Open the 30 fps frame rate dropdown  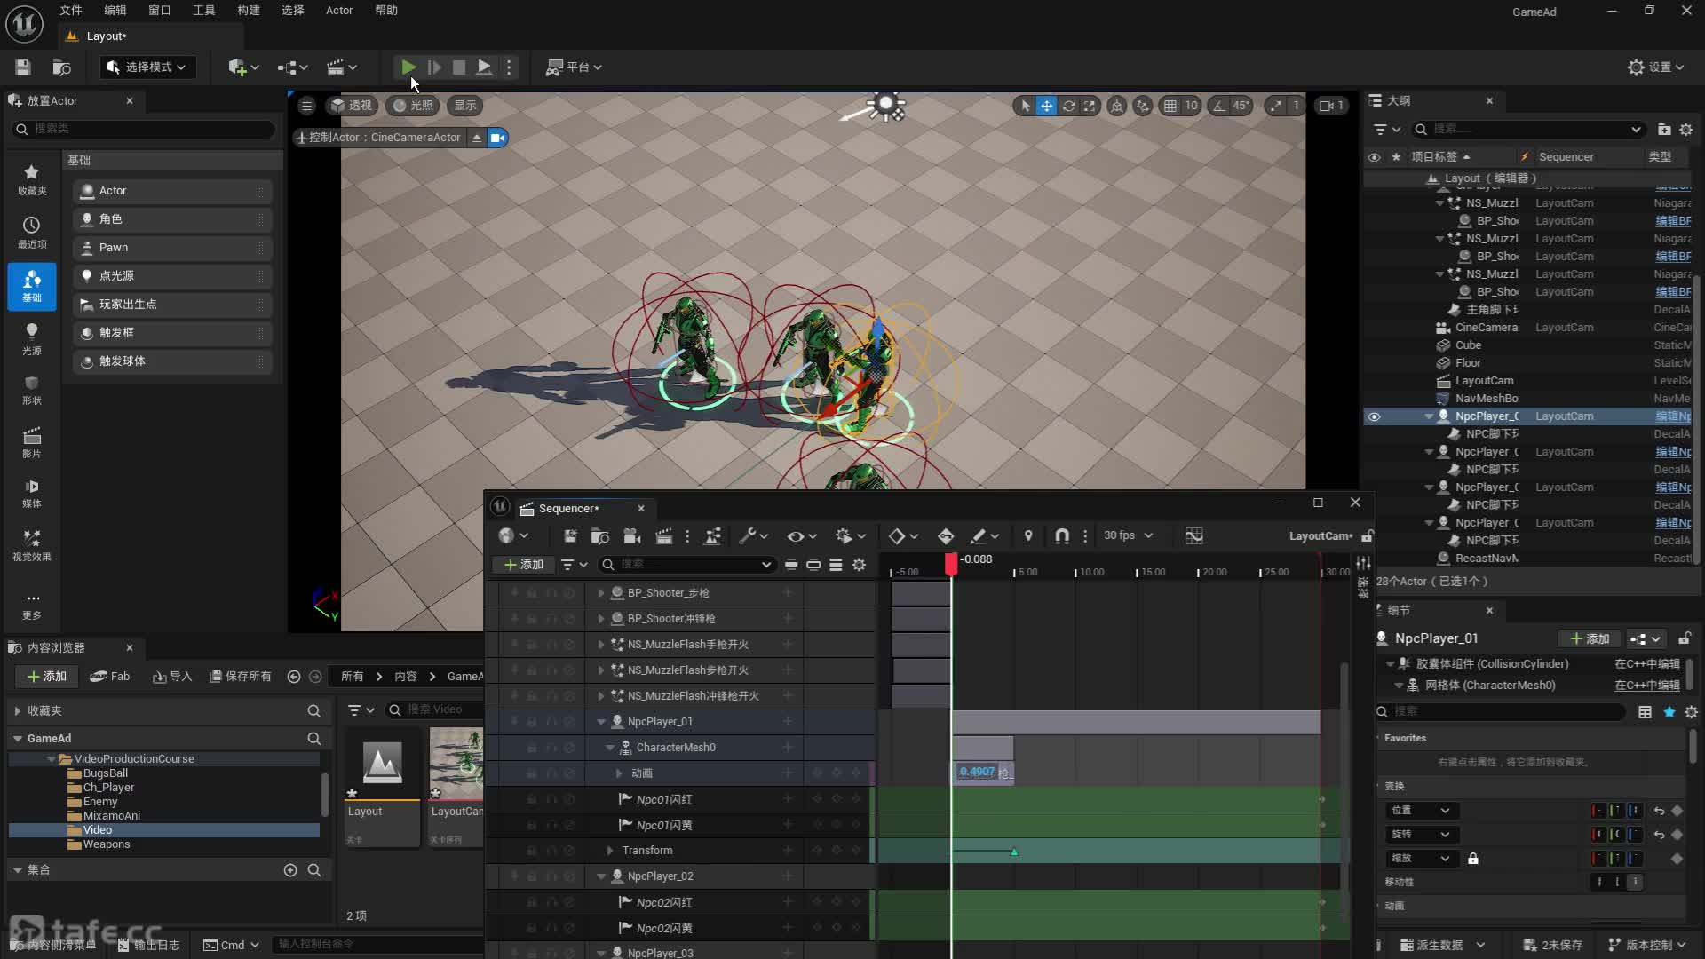[x=1128, y=535]
